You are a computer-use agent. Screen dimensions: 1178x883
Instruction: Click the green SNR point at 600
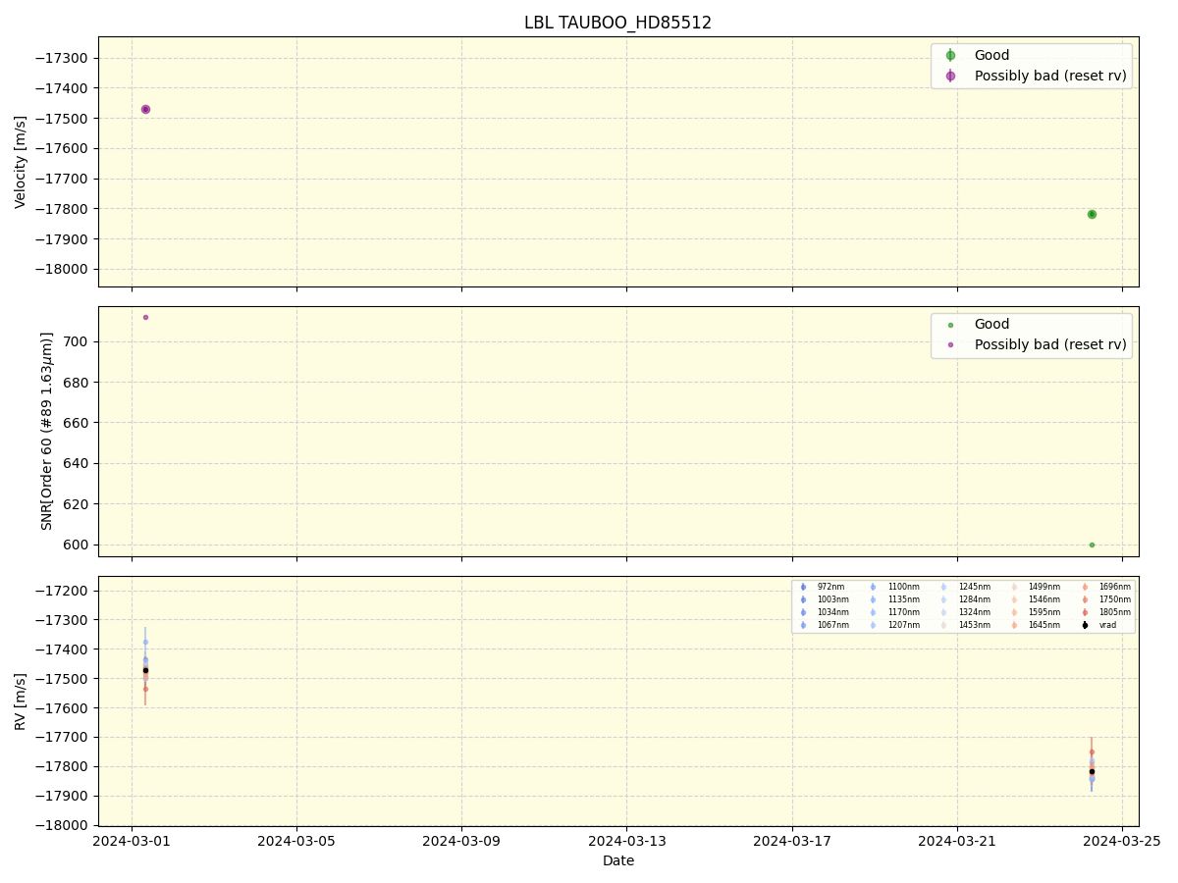pyautogui.click(x=1092, y=545)
